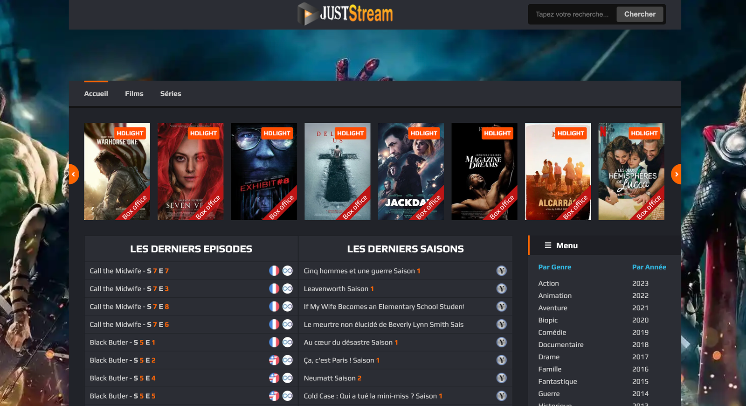Filter by year 2021
The height and width of the screenshot is (406, 746).
[x=640, y=308]
